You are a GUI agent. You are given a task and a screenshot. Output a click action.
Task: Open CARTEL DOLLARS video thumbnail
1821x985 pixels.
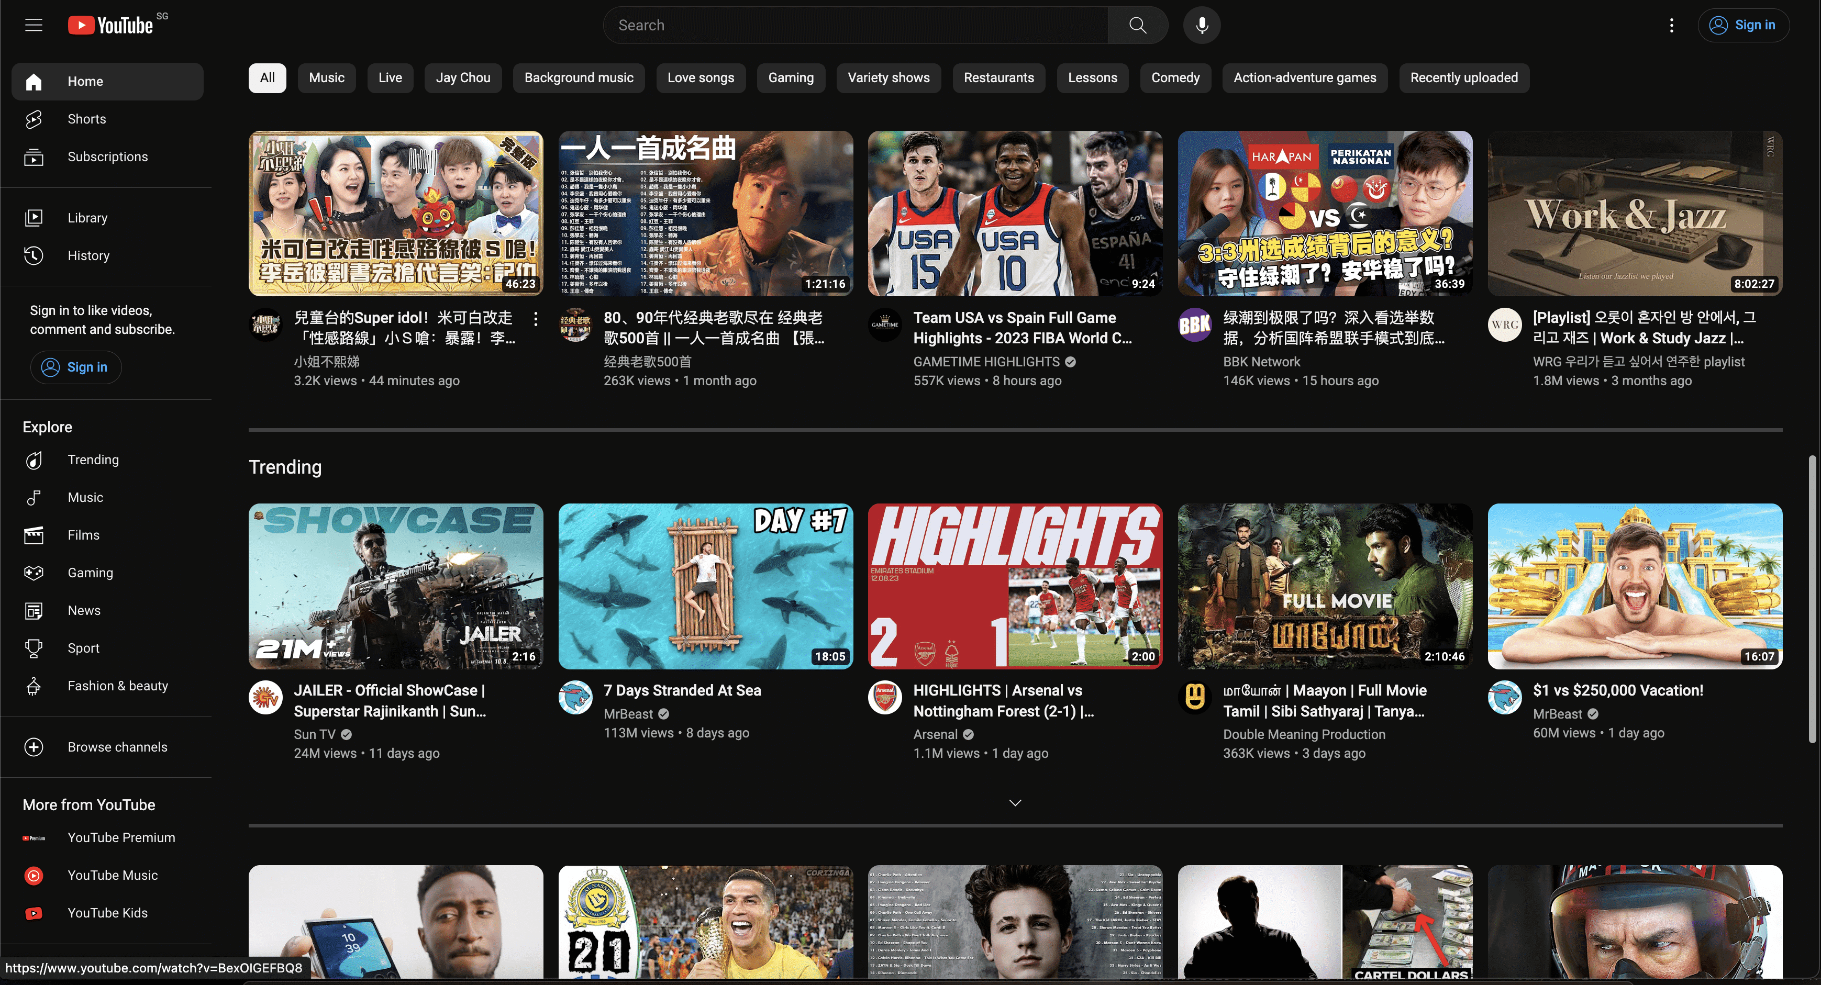[1325, 922]
